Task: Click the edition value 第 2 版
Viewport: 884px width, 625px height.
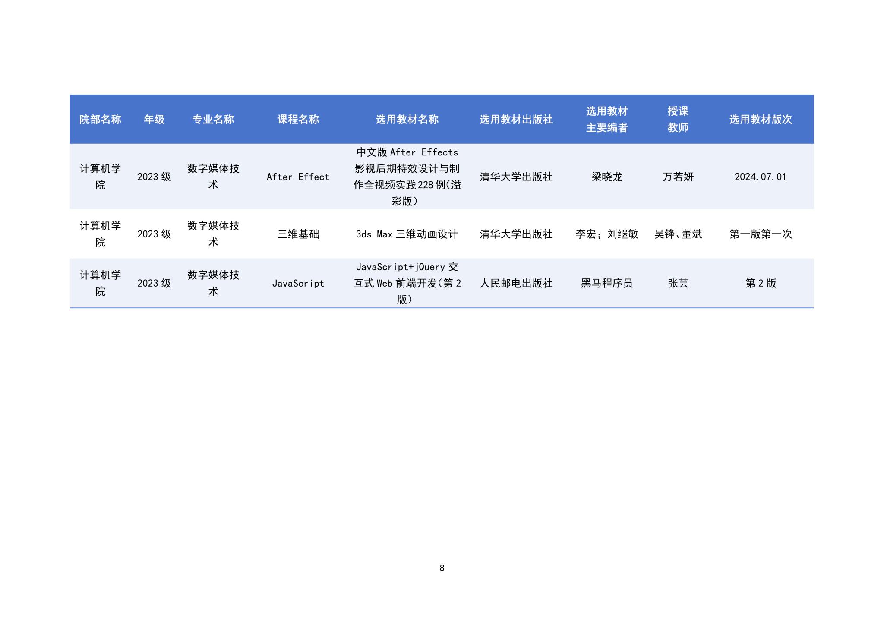Action: [761, 284]
